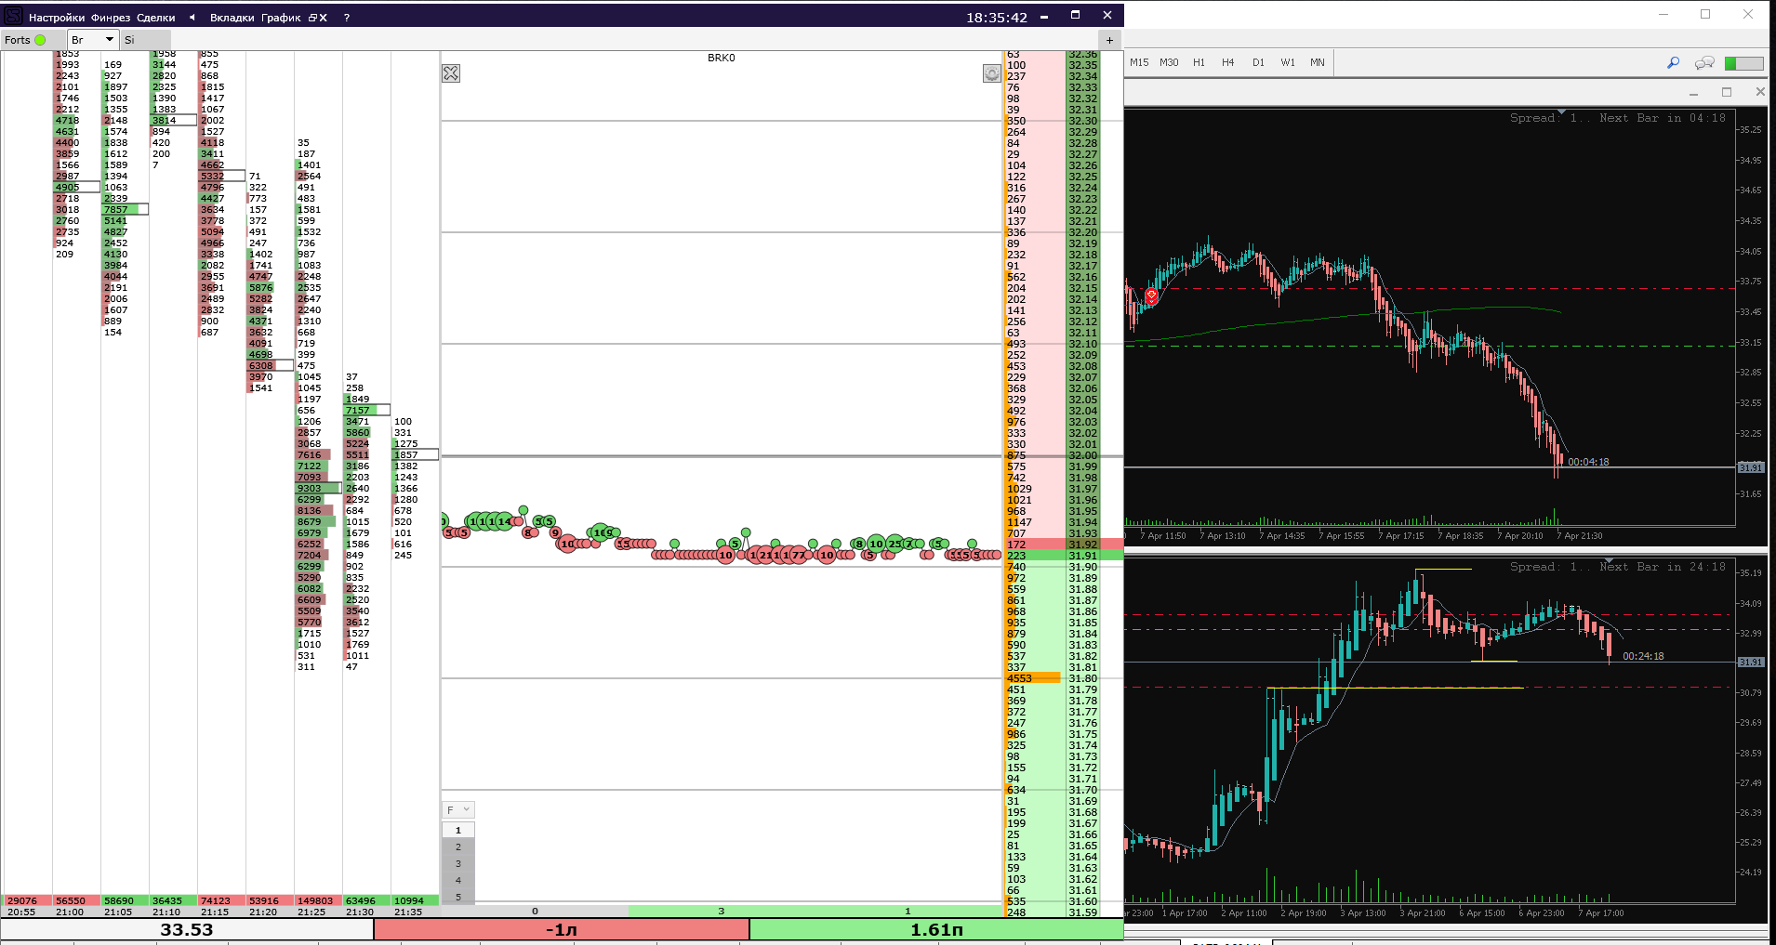The image size is (1776, 945).
Task: Open the chat bubbles icon in MetaTrader
Action: (1704, 62)
